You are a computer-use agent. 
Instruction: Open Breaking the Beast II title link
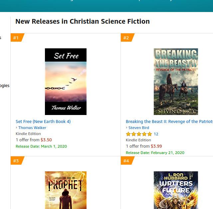click(169, 121)
